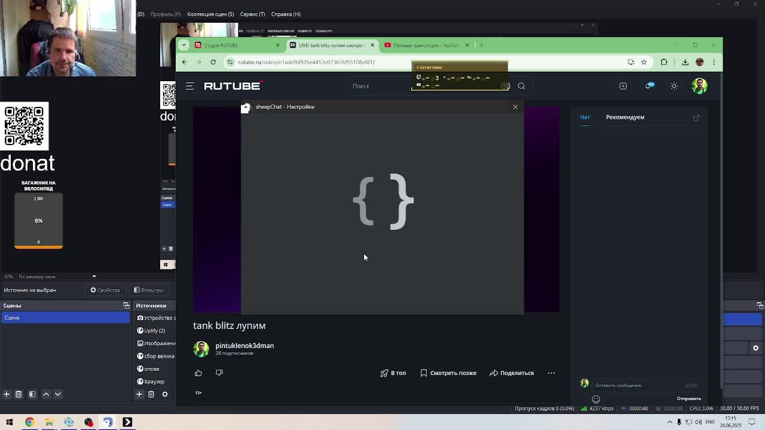Like the video with thumbs up

pyautogui.click(x=198, y=373)
